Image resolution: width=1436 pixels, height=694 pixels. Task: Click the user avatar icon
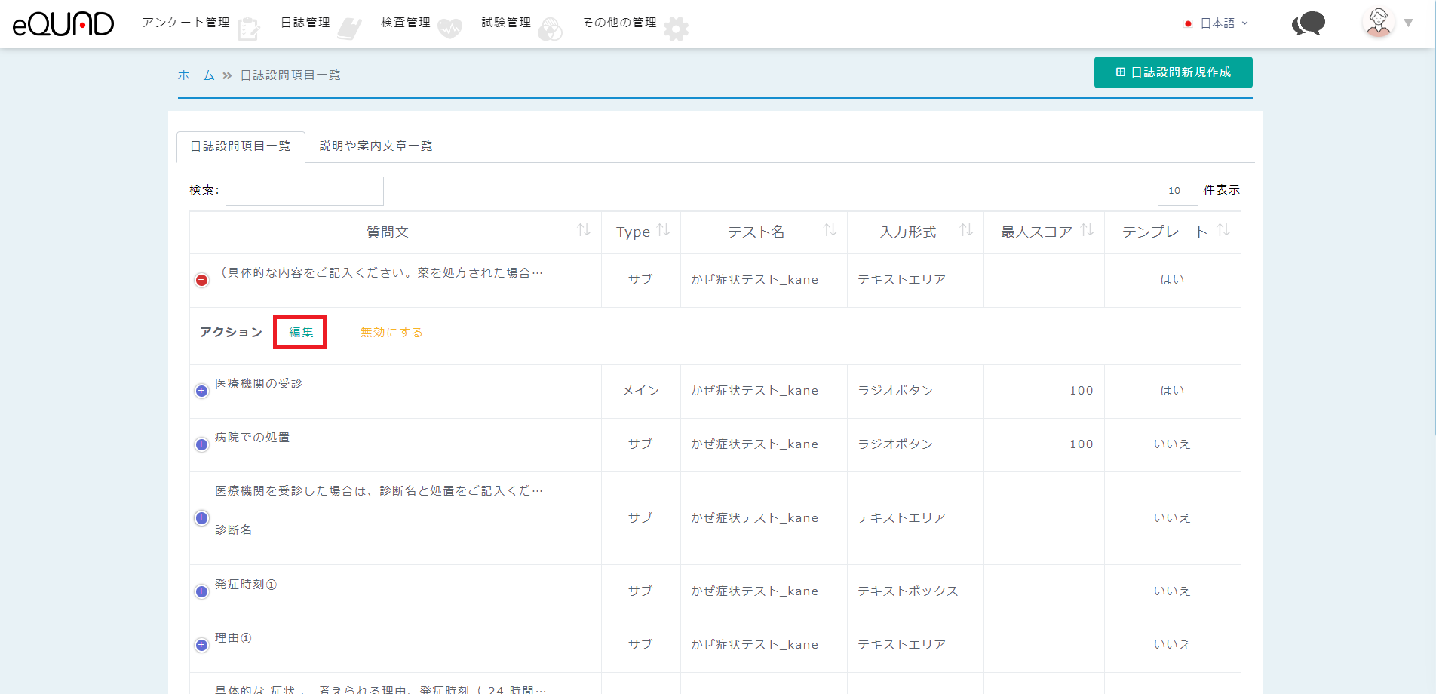point(1379,23)
